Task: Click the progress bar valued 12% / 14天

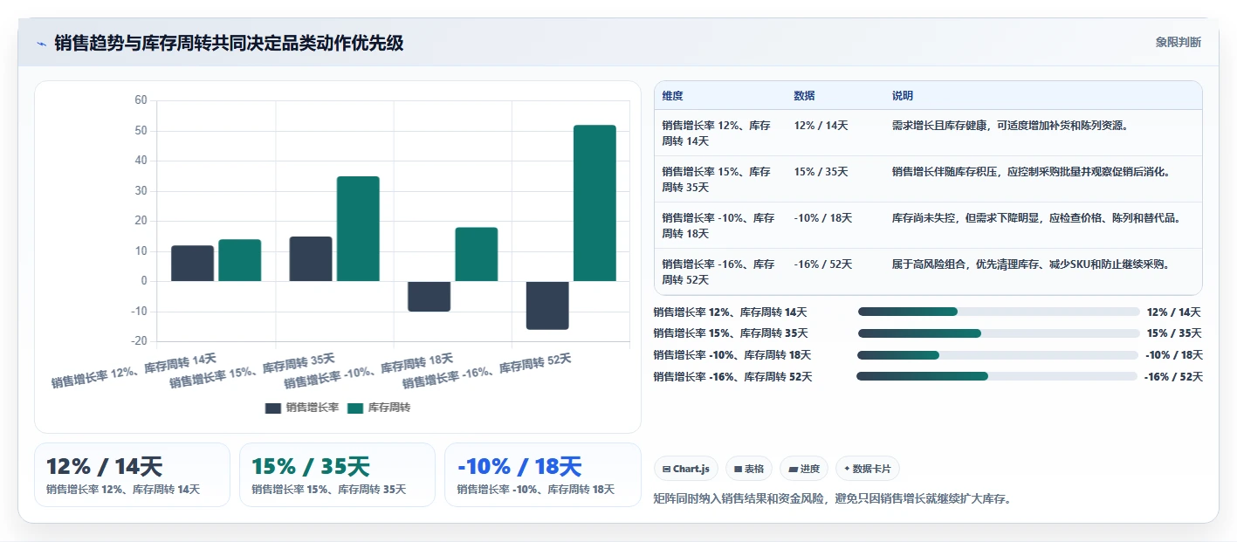Action: point(999,312)
